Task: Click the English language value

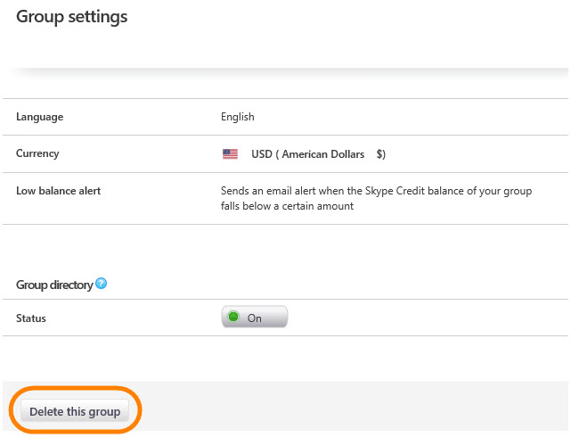Action: coord(238,117)
